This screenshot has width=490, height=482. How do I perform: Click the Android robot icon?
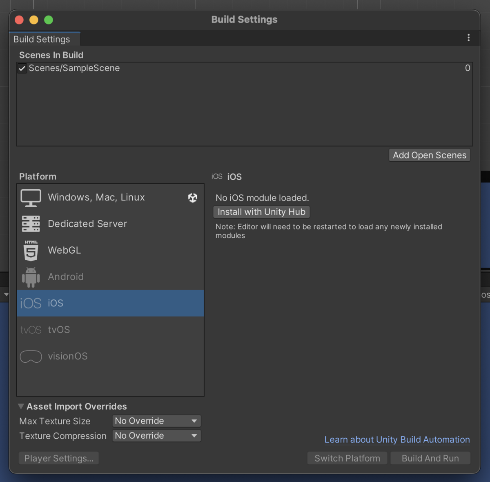[x=31, y=277]
